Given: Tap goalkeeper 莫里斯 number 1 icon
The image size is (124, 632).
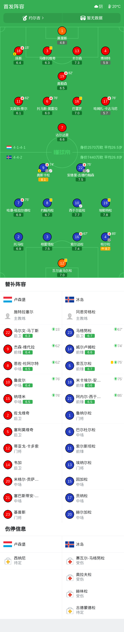Looking at the screenshot, I should (x=62, y=31).
